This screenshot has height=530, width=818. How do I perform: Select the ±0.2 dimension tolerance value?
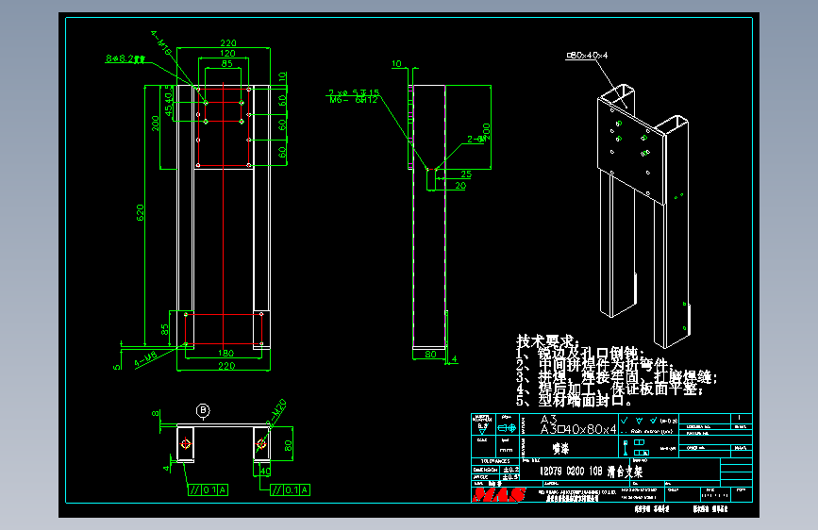click(x=510, y=470)
